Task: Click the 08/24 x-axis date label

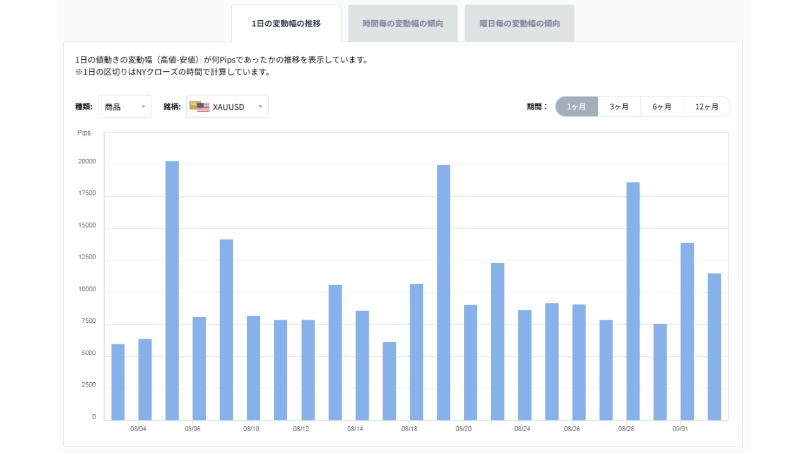Action: pyautogui.click(x=522, y=429)
